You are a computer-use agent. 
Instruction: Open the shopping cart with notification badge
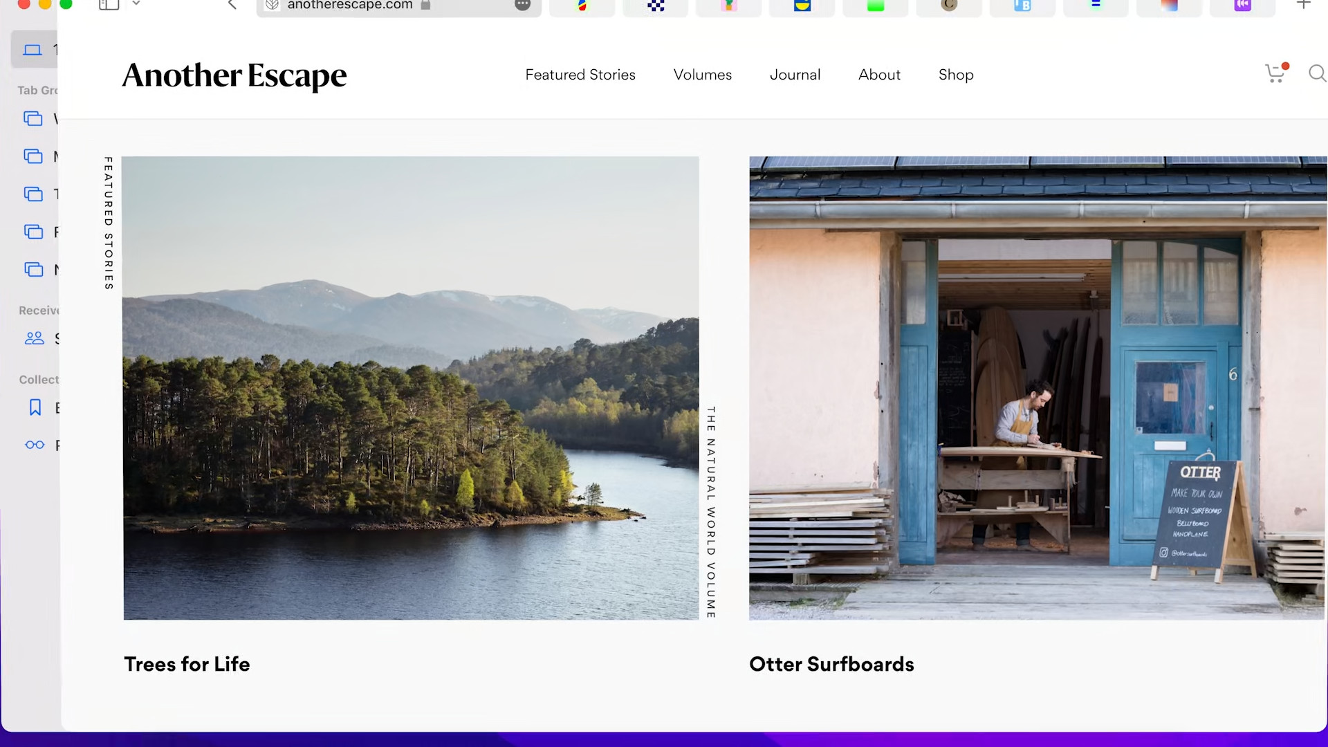coord(1275,74)
